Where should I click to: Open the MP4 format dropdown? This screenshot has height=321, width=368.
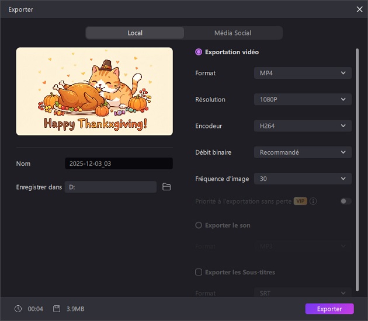coord(303,73)
